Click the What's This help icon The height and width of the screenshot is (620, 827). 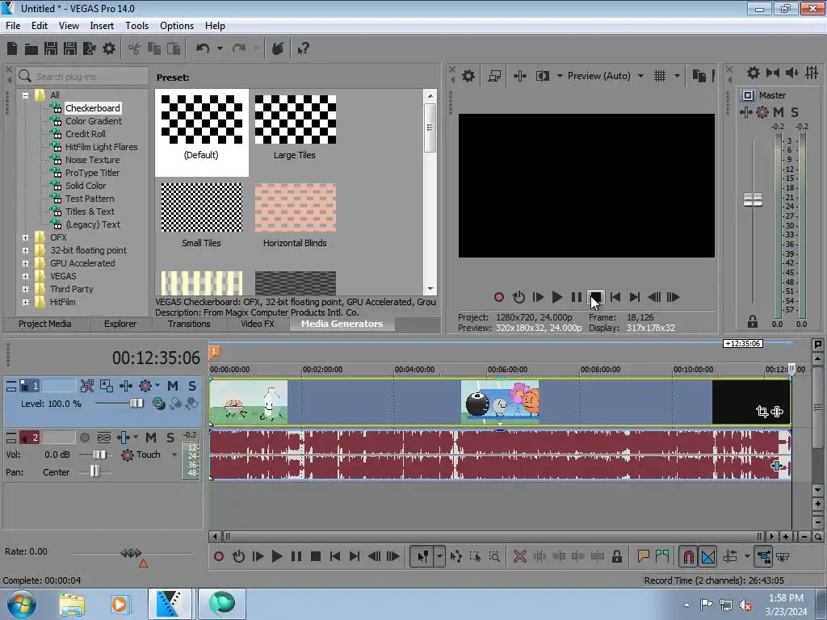[303, 49]
